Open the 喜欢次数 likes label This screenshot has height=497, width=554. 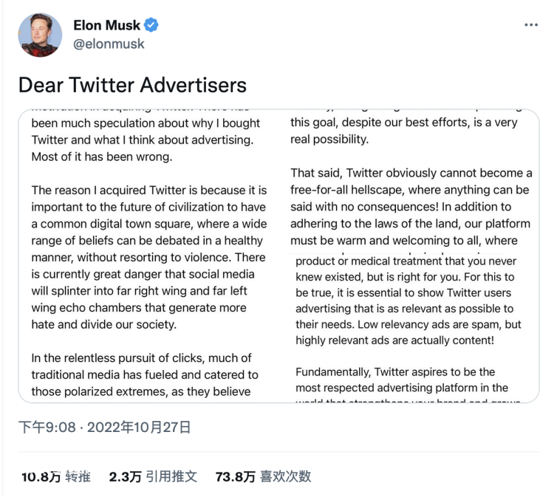click(285, 476)
